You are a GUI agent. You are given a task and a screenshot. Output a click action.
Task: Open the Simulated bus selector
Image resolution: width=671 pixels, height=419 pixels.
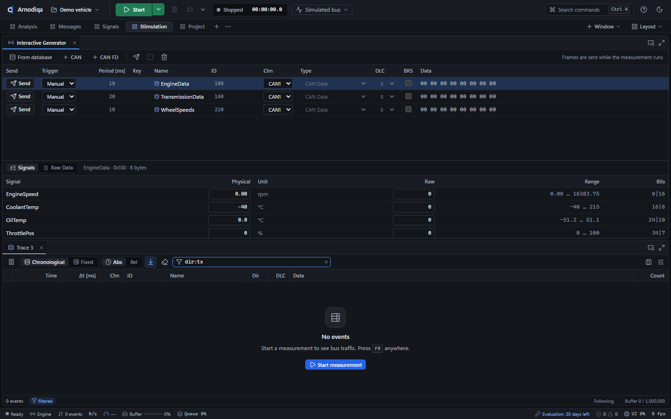pyautogui.click(x=322, y=10)
